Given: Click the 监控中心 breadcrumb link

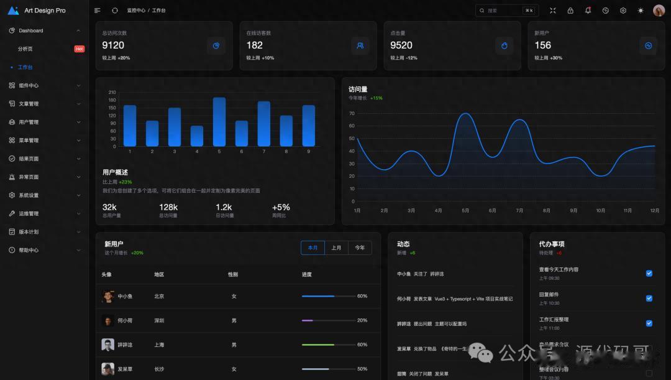Looking at the screenshot, I should [136, 11].
